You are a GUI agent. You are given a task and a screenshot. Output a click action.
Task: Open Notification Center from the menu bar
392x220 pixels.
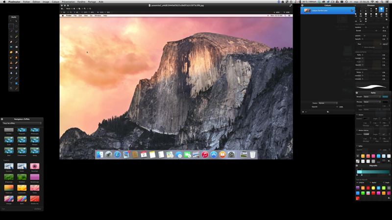point(387,2)
